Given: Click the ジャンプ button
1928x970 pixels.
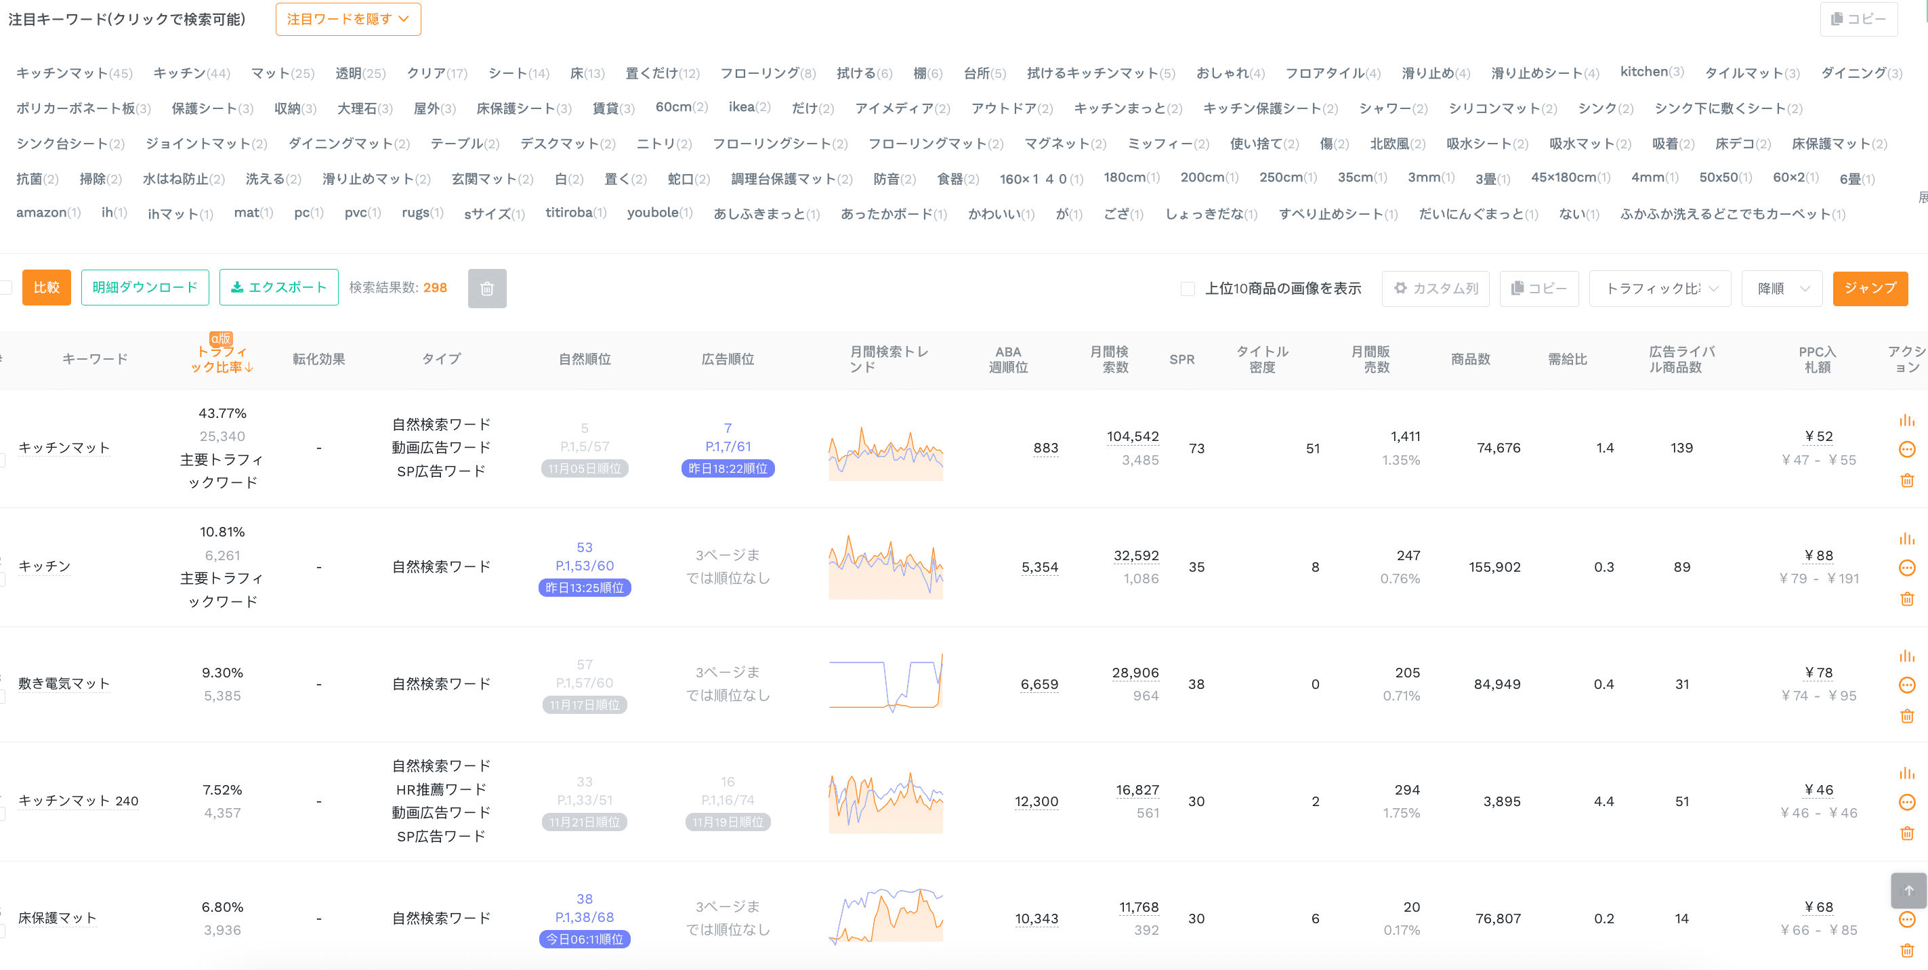Looking at the screenshot, I should pos(1870,289).
